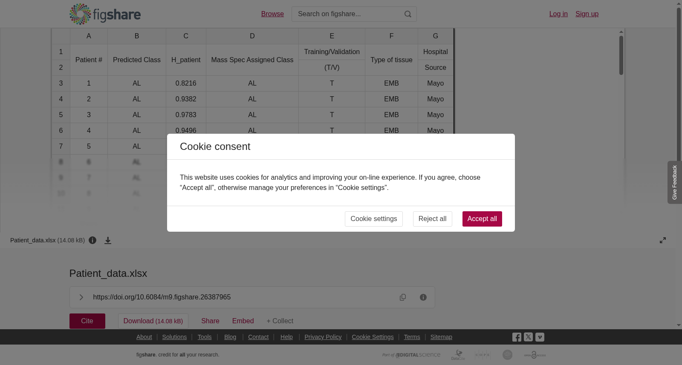682x365 pixels.
Task: Open DOI info icon
Action: [x=423, y=297]
